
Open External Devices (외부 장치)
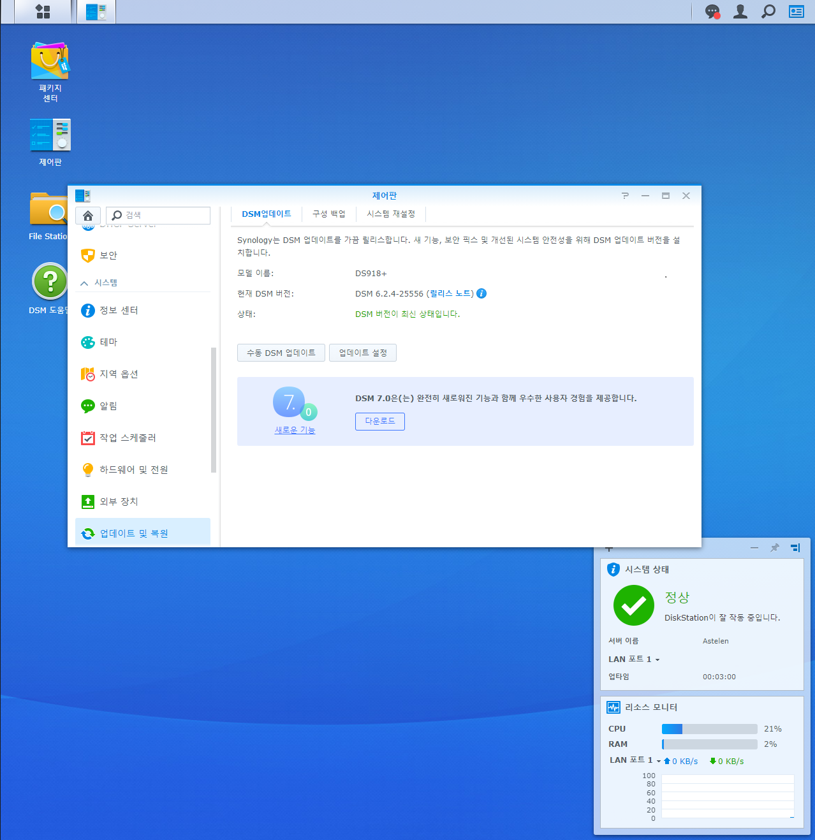pos(143,501)
